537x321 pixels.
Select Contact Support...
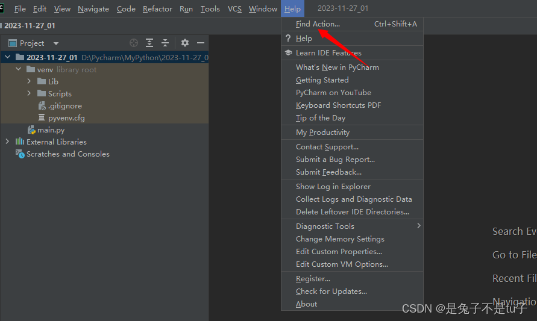pyautogui.click(x=352, y=146)
